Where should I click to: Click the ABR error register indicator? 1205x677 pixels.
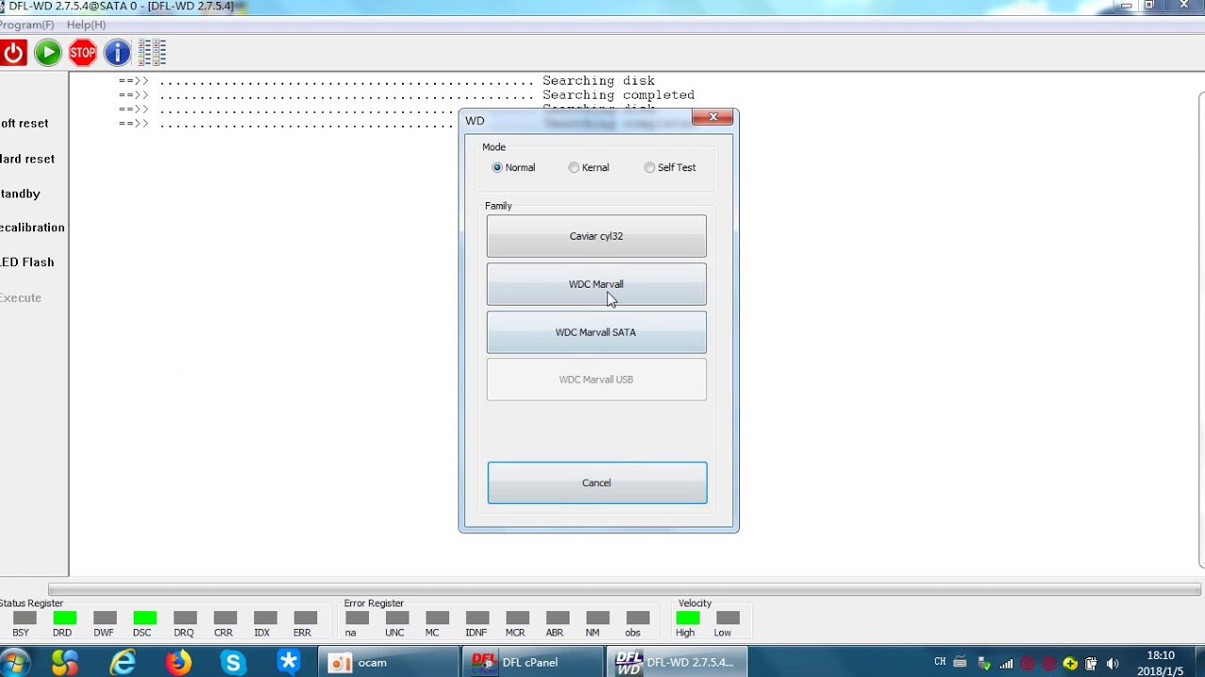[556, 618]
